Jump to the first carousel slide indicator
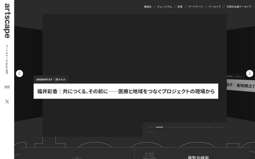The width and height of the screenshot is (255, 159). (151, 127)
